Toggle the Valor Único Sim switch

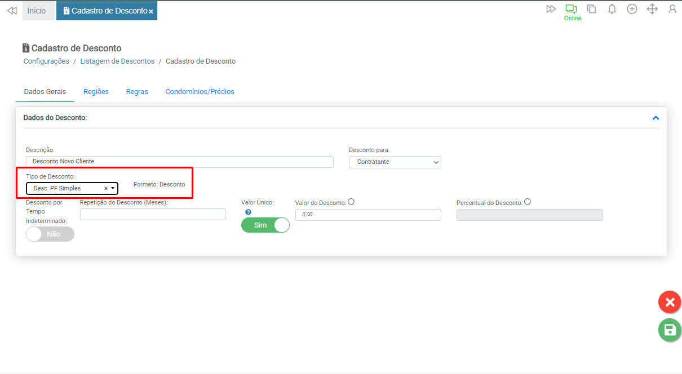pos(265,225)
